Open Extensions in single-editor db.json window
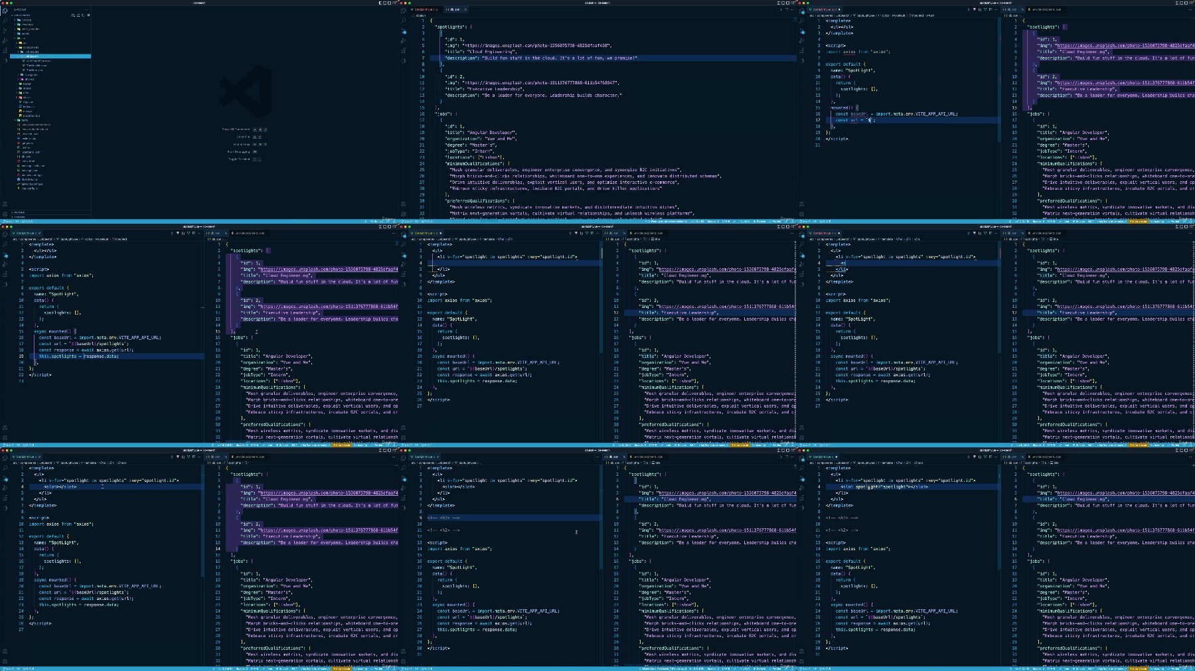The width and height of the screenshot is (1195, 671). (404, 50)
